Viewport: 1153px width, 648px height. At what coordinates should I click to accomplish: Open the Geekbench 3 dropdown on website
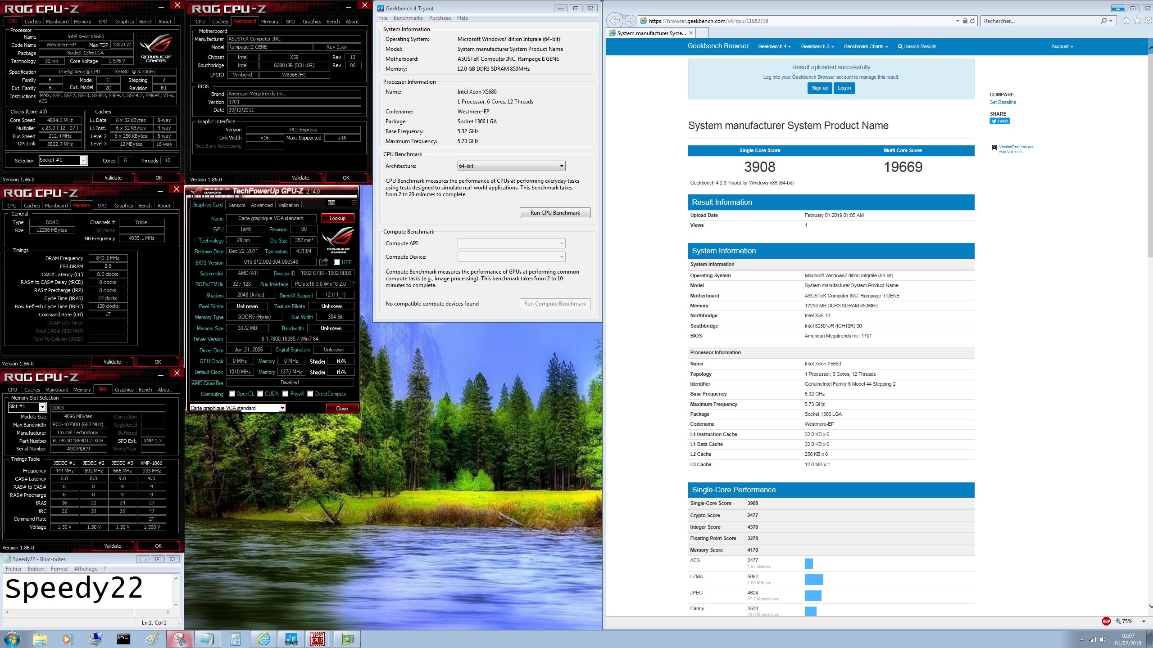(x=817, y=46)
